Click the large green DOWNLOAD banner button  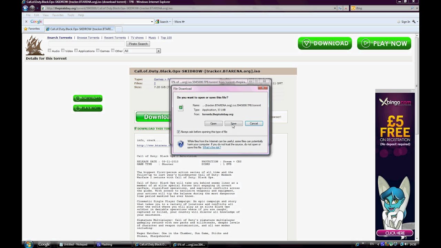coord(325,43)
